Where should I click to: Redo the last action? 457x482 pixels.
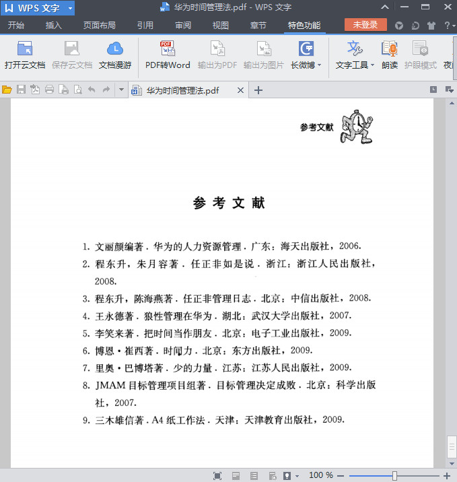(106, 90)
